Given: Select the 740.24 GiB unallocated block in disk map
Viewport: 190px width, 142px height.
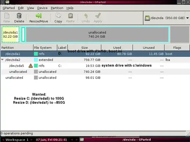Looking at the screenshot, I should click(x=97, y=35).
